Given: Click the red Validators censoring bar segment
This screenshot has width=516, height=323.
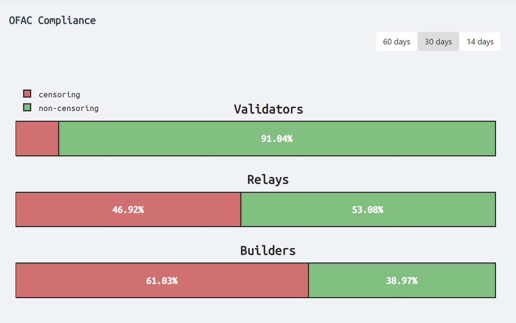Looking at the screenshot, I should (x=37, y=139).
